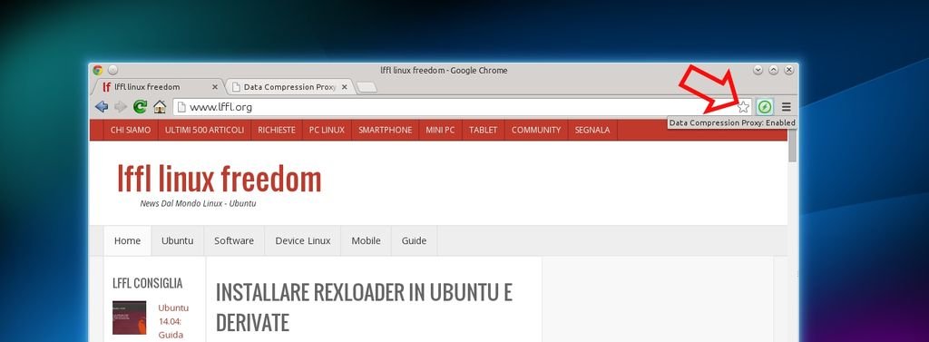Open SMARTPHONE menu item
929x342 pixels.
[385, 130]
